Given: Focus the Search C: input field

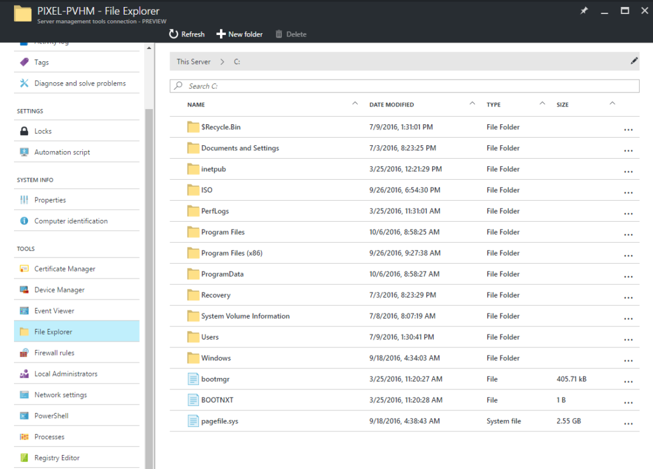Looking at the screenshot, I should click(x=404, y=86).
